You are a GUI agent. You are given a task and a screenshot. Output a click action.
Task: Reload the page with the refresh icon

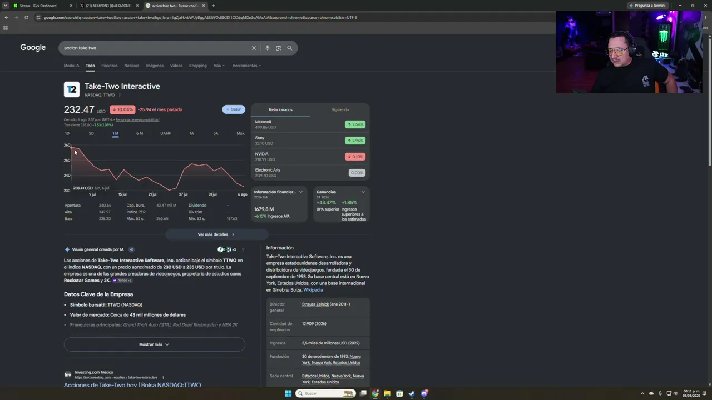tap(26, 17)
